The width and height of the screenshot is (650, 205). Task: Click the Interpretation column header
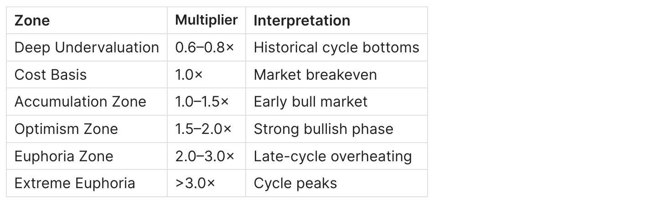(302, 20)
